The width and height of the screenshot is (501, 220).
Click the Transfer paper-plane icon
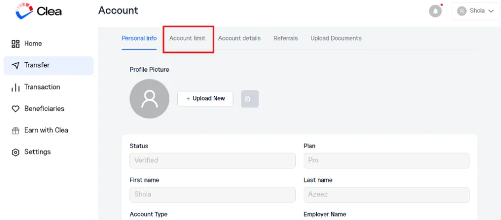(16, 65)
